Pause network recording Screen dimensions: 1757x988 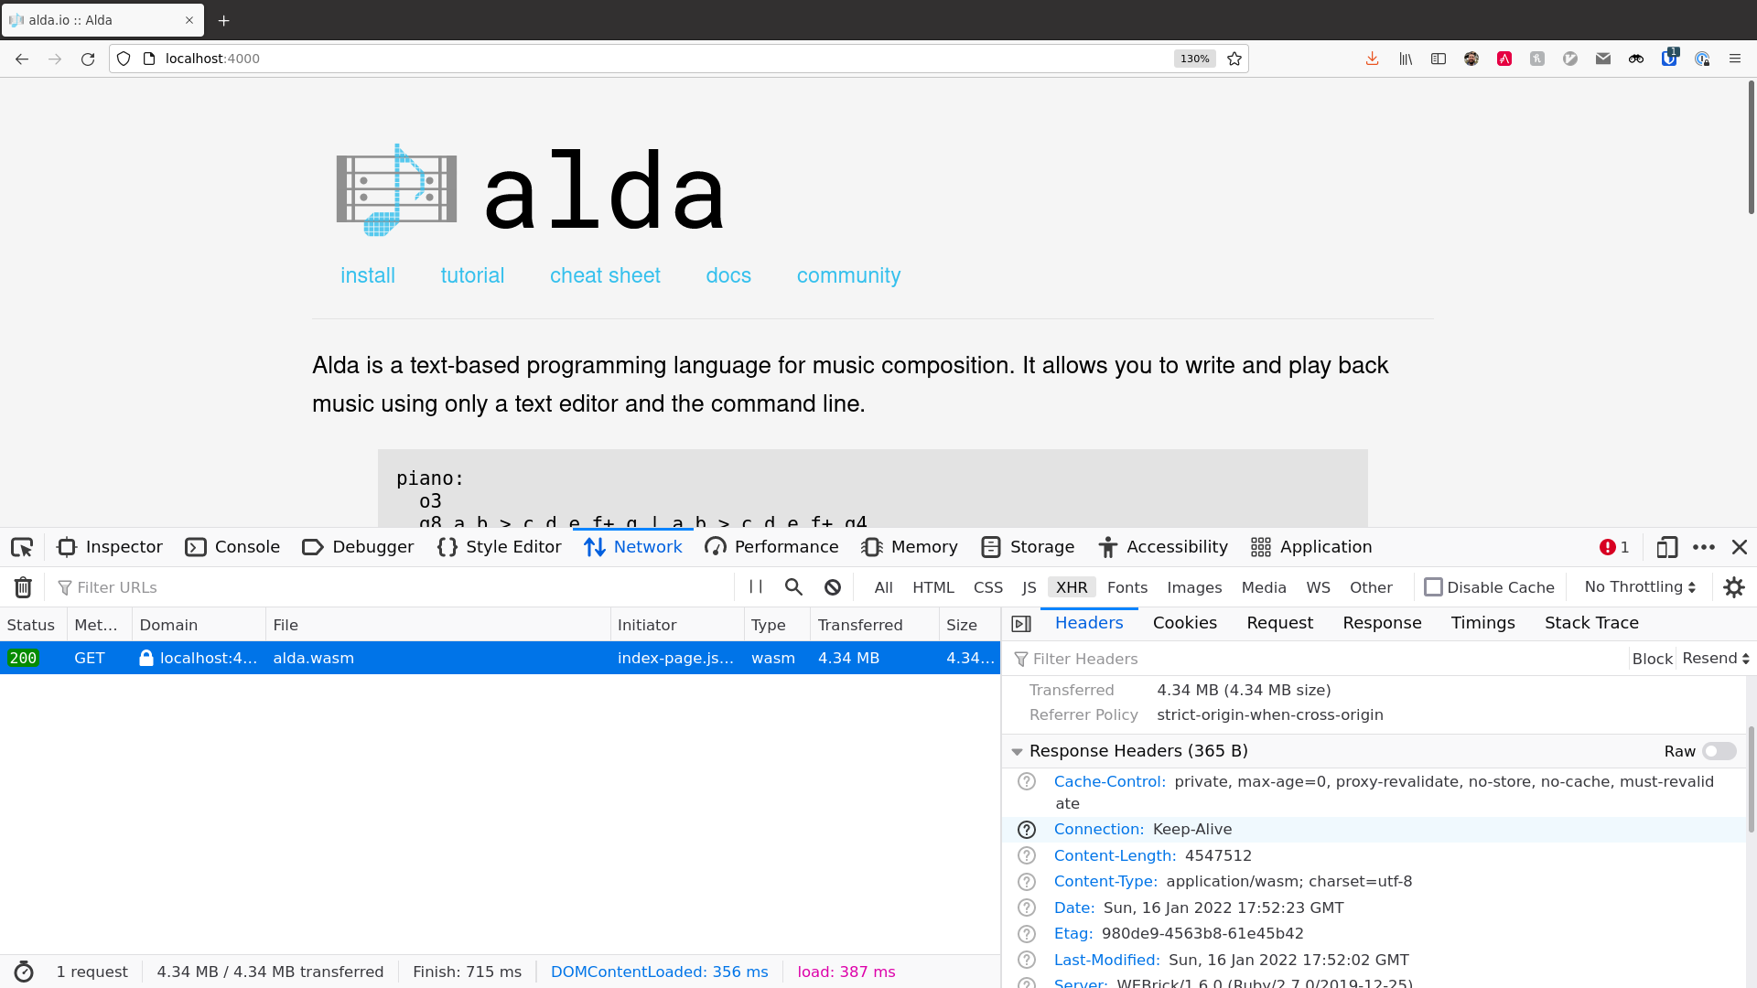(x=756, y=587)
